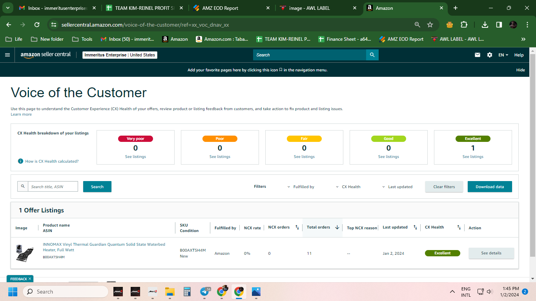The width and height of the screenshot is (536, 301).
Task: Close the active Amazon tab
Action: click(441, 8)
